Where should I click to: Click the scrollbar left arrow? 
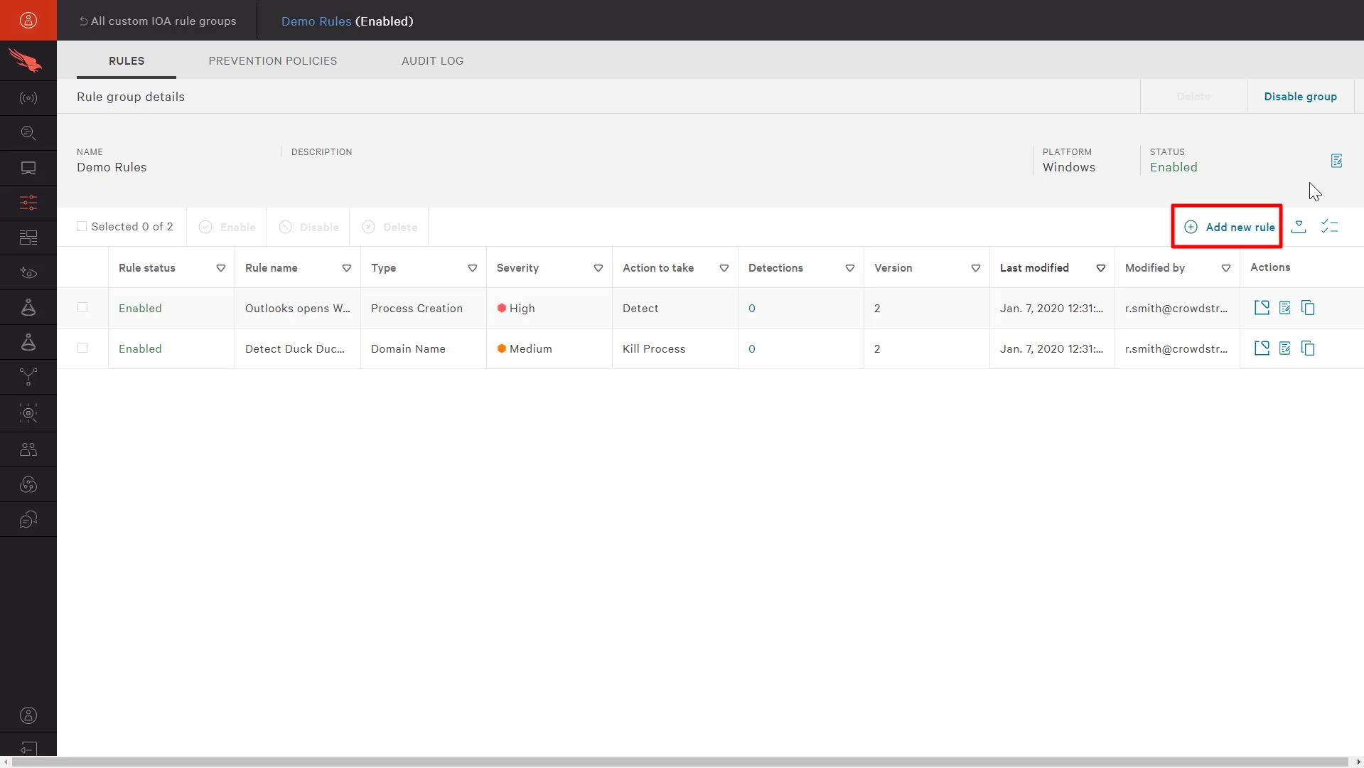coord(5,762)
